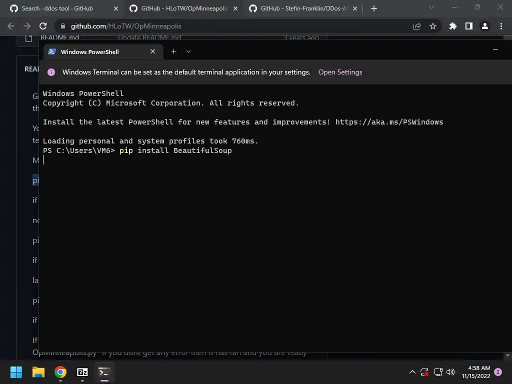This screenshot has width=512, height=384.
Task: Open clock showing 4:58 AM
Action: [x=476, y=372]
